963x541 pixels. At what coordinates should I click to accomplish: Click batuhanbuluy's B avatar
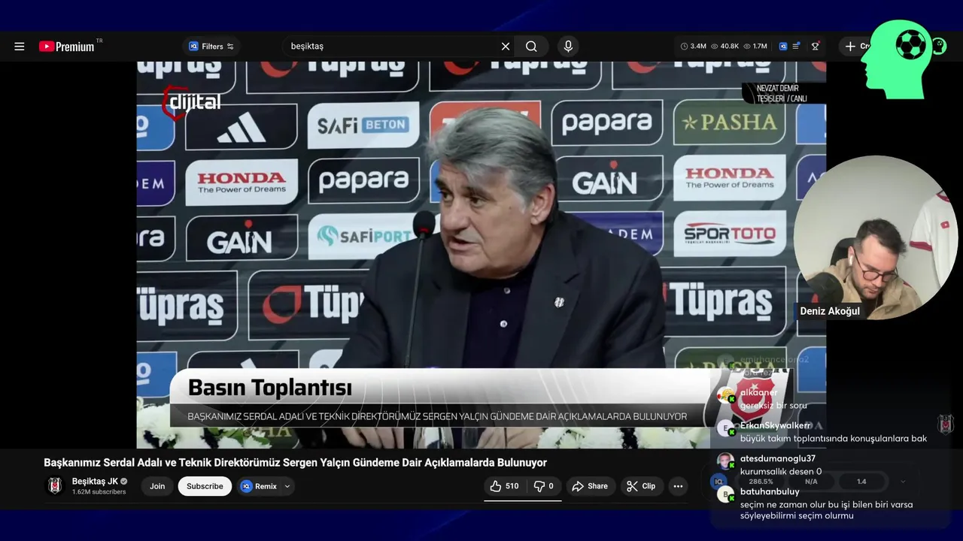pos(725,494)
